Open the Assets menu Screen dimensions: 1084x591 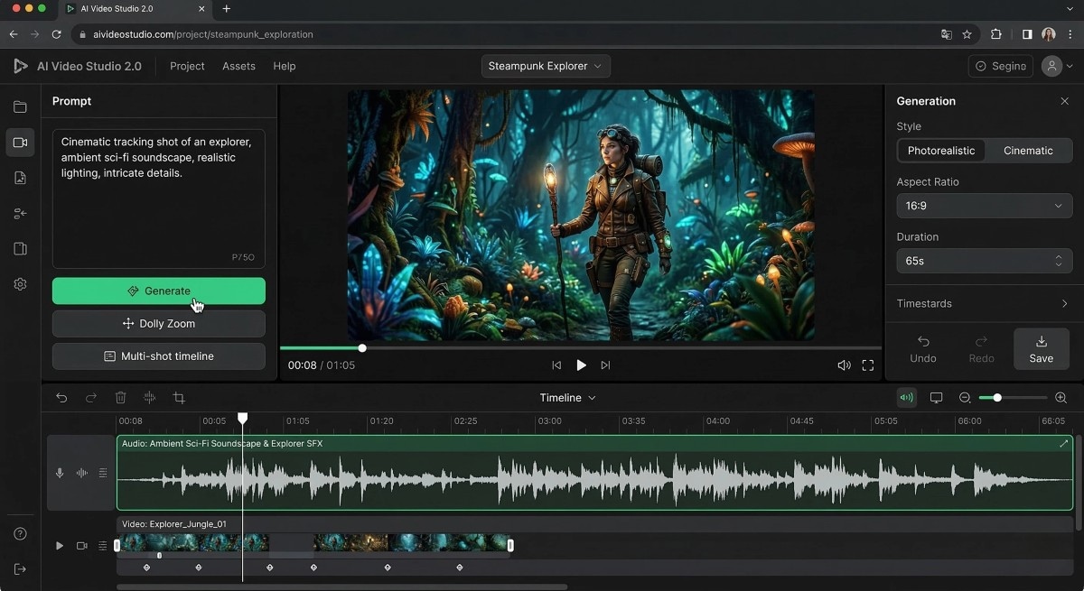(x=238, y=66)
